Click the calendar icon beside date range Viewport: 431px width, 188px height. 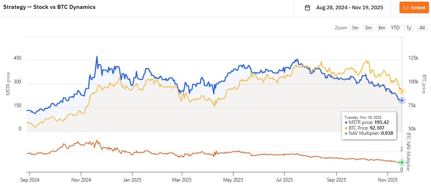pyautogui.click(x=307, y=8)
